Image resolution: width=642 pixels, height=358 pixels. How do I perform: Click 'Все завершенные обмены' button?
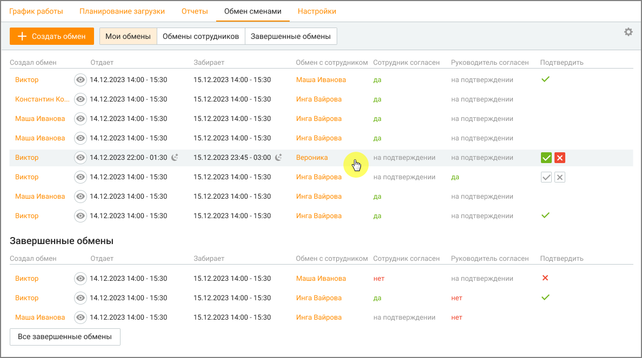[65, 337]
